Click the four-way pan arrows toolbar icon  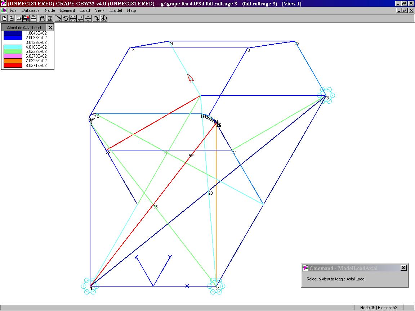[88, 18]
